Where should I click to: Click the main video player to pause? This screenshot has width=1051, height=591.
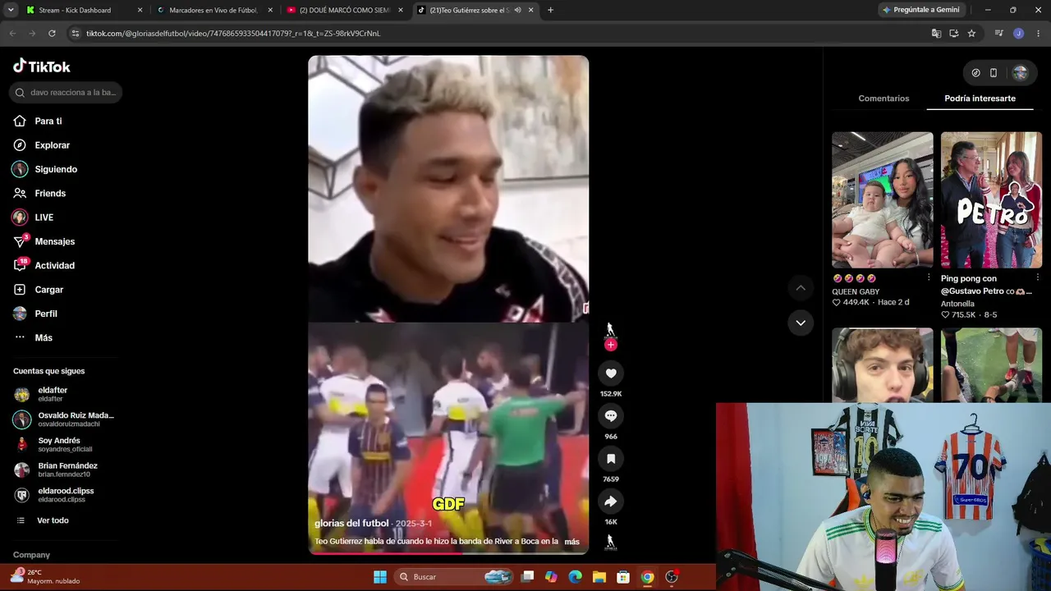coord(448,305)
